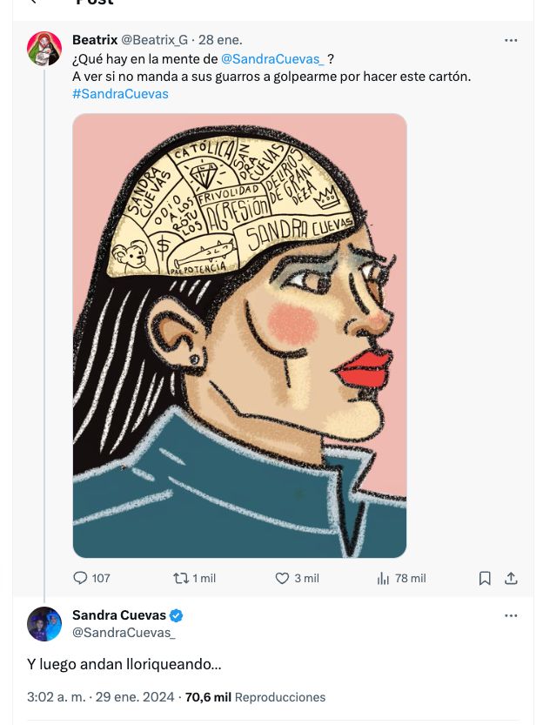
Task: Open the more options menu on Sandra Cuevas's reply
Action: point(512,615)
